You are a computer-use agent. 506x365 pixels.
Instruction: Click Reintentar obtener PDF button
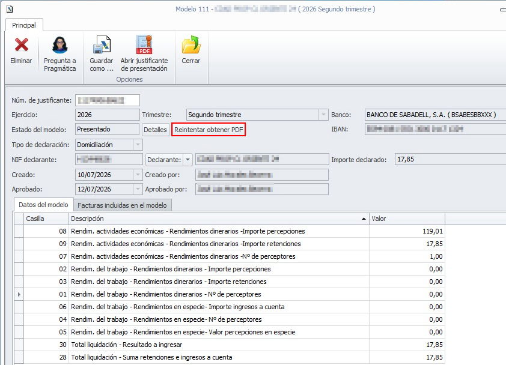(209, 130)
